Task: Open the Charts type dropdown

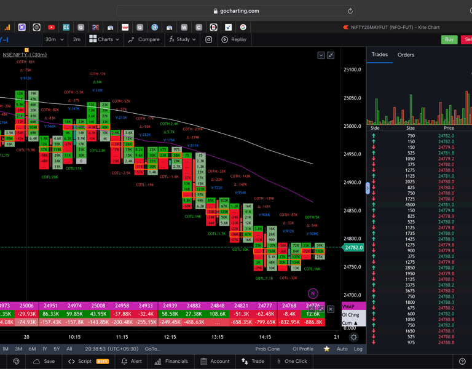Action: point(104,39)
